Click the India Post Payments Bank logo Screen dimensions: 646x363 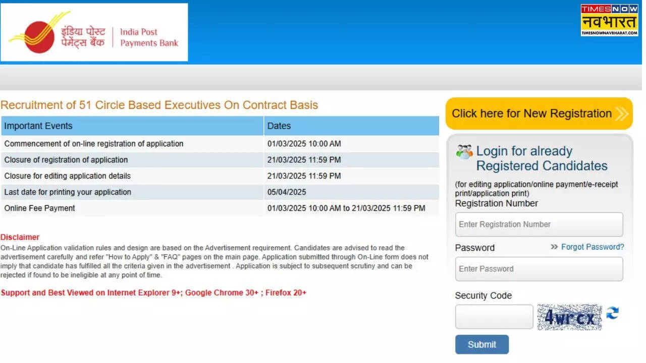94,33
